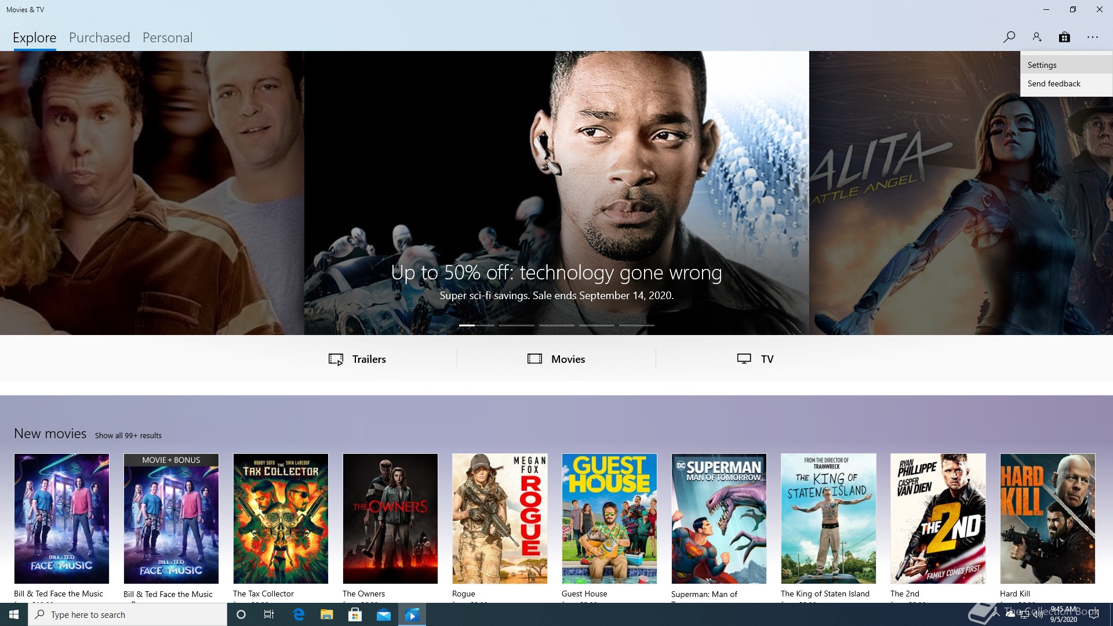Viewport: 1113px width, 626px height.
Task: Click 'The Tax Collector' title text
Action: [263, 594]
